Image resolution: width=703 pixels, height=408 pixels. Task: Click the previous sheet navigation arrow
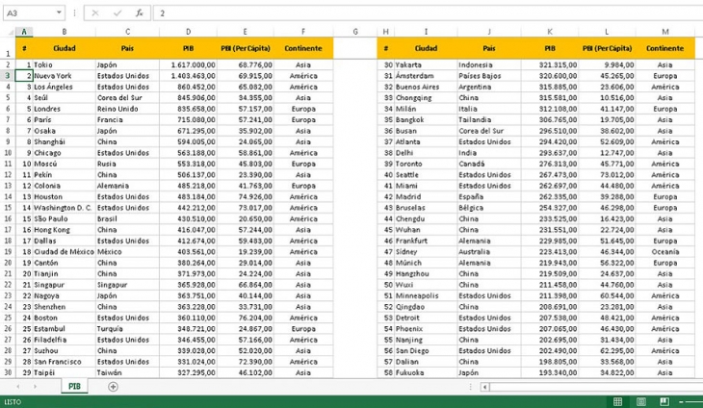[18, 387]
